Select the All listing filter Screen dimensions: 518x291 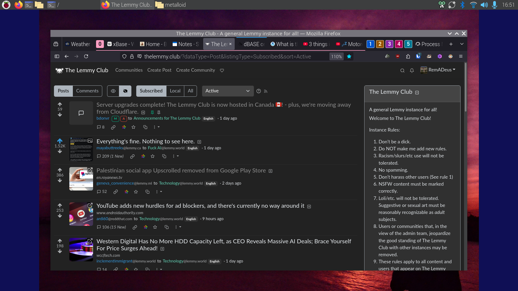click(190, 91)
